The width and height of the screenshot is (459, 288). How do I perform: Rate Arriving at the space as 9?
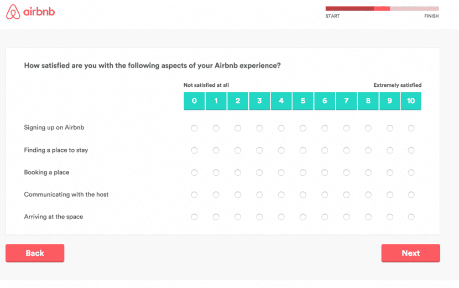tap(390, 217)
